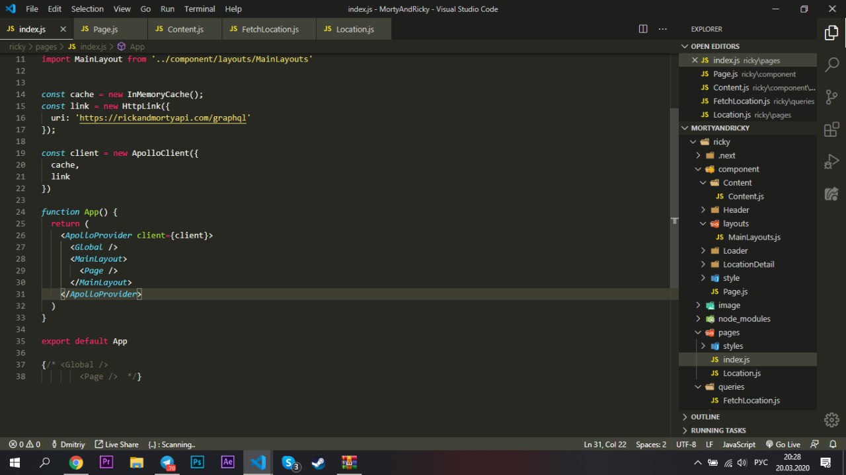This screenshot has width=846, height=475.
Task: Change the Spaces: 2 indentation setting
Action: pos(651,445)
